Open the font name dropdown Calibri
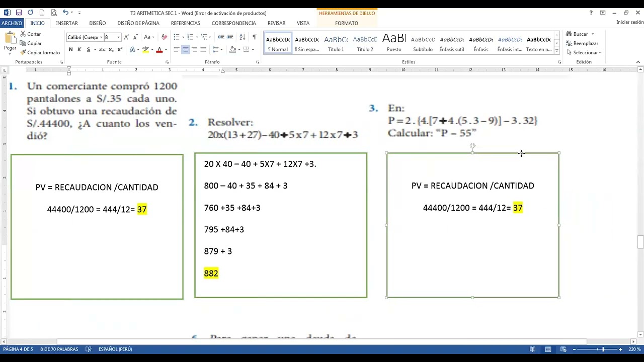 [x=101, y=37]
